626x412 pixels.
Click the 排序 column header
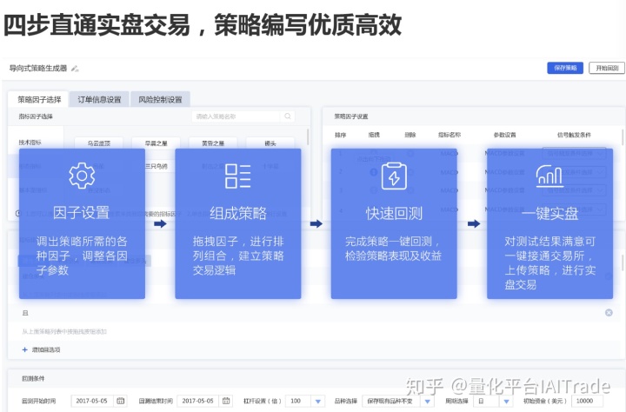pyautogui.click(x=340, y=135)
